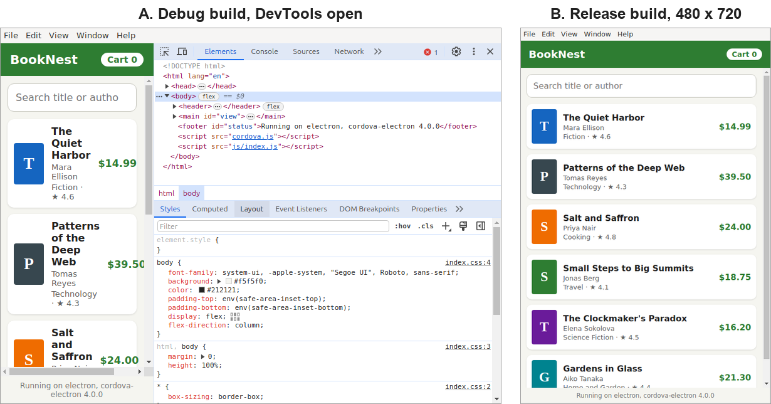The width and height of the screenshot is (771, 404).
Task: Click the Cart 0 button in window A
Action: click(x=122, y=60)
